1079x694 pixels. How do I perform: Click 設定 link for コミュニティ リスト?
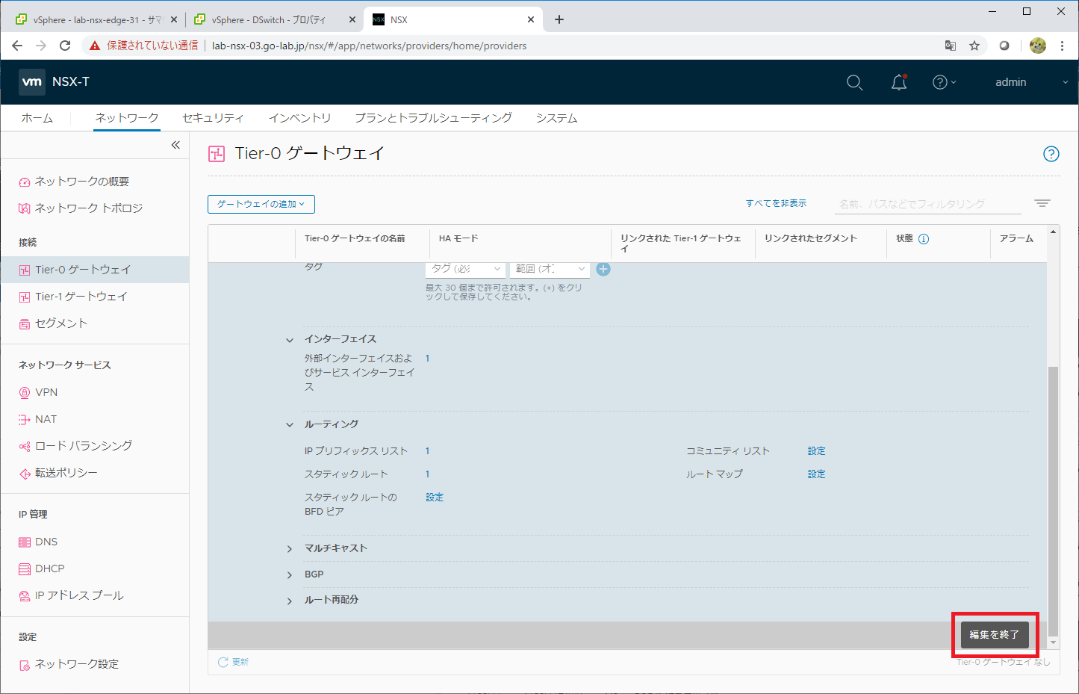click(817, 451)
